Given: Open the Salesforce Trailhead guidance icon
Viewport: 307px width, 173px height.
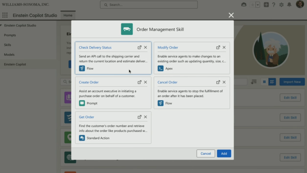Looking at the screenshot, I should coord(244,5).
